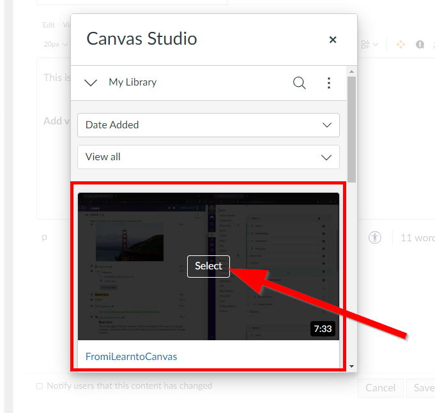Open the search in My Library
435x413 pixels.
tap(300, 82)
